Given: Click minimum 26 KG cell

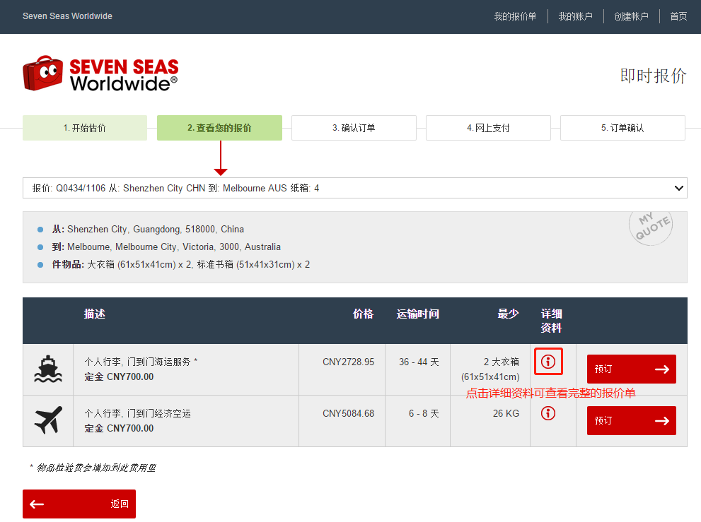Looking at the screenshot, I should 506,413.
